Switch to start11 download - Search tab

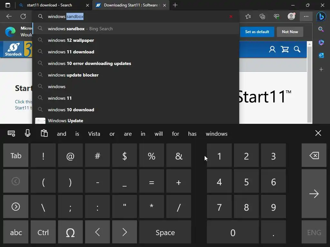pos(49,5)
